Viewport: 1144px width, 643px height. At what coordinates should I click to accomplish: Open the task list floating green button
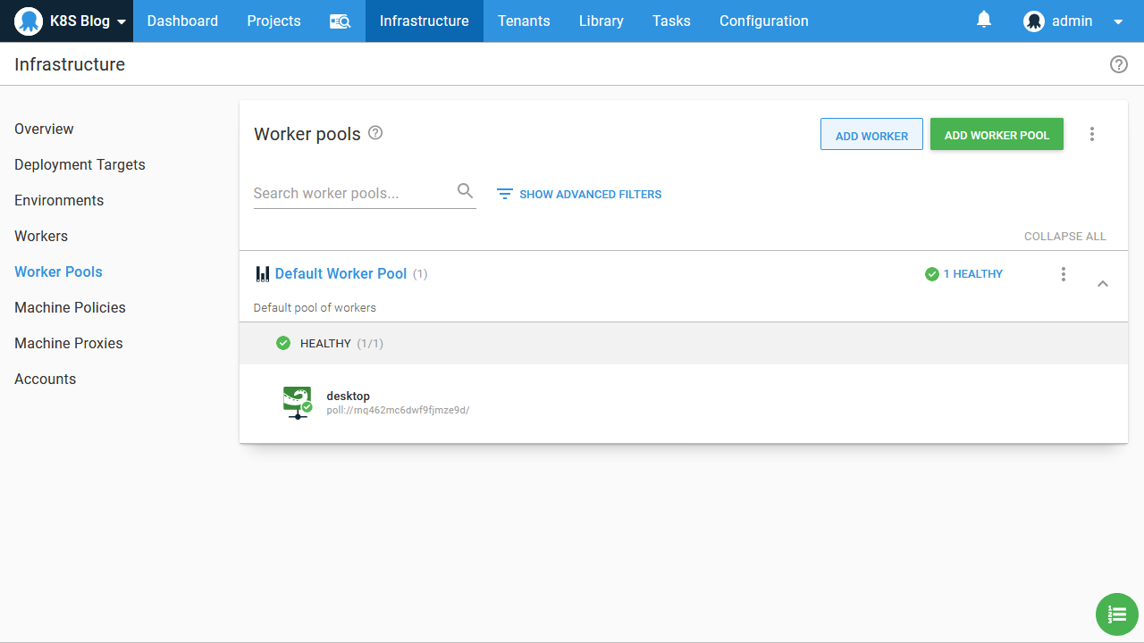[x=1116, y=614]
